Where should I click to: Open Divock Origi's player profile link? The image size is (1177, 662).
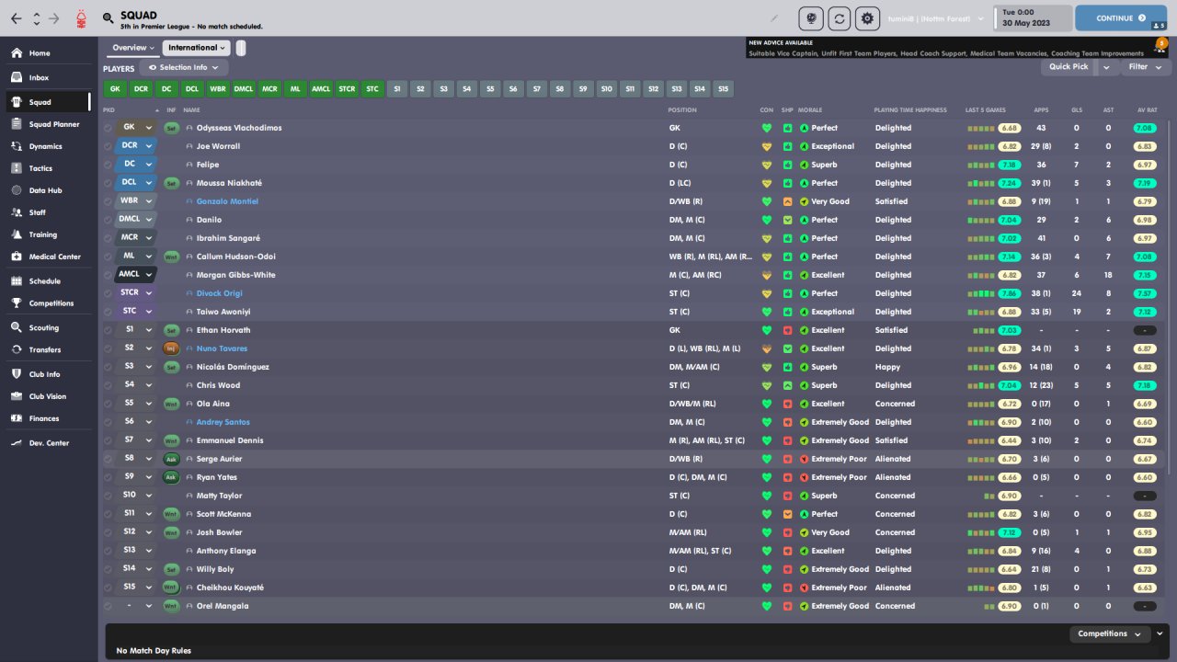(x=218, y=293)
